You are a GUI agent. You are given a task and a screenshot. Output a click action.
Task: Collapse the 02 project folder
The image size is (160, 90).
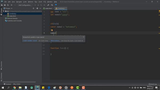pyautogui.click(x=3, y=11)
